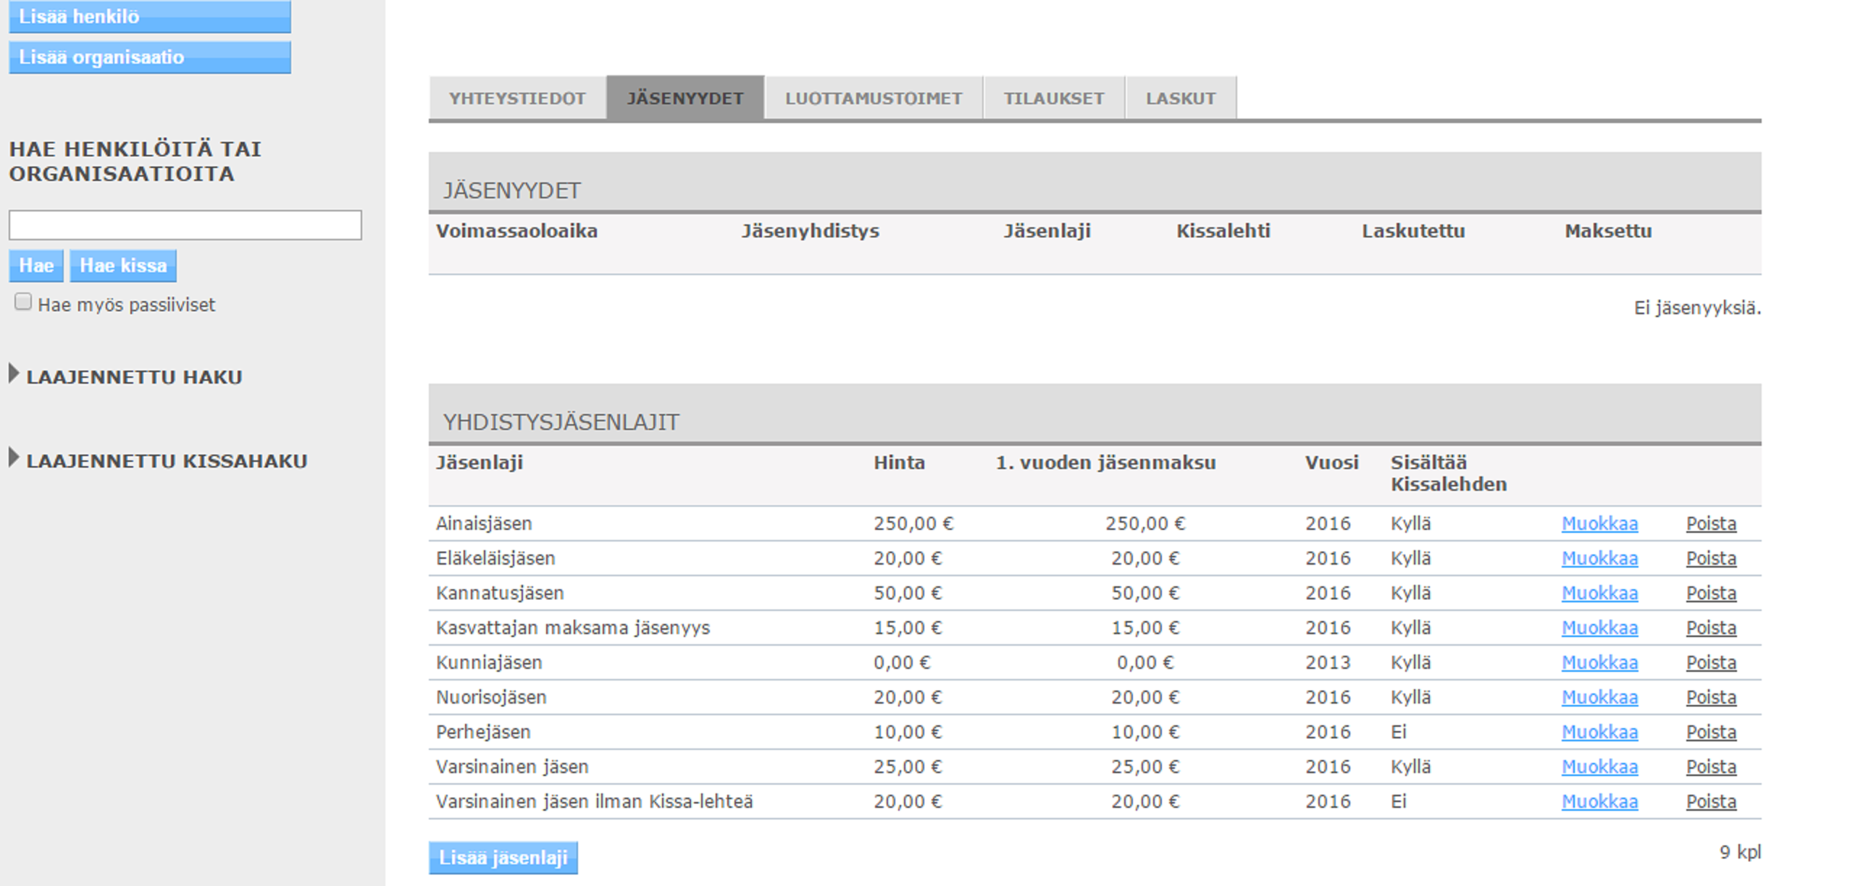
Task: Click the Ei jäsenyyksiä message
Action: point(1697,308)
